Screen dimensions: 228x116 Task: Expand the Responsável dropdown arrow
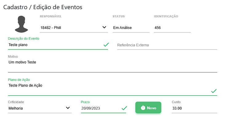104,27
